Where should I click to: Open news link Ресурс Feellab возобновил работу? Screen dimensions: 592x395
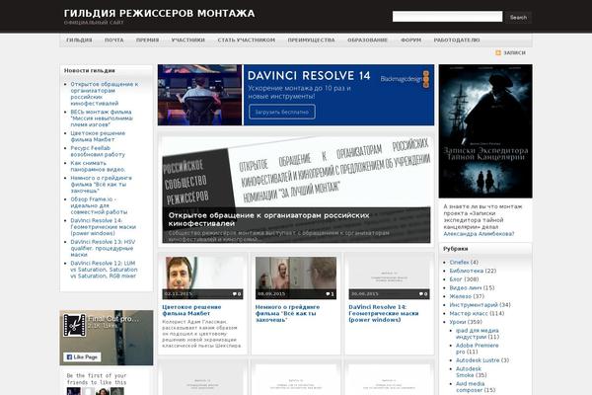(98, 151)
